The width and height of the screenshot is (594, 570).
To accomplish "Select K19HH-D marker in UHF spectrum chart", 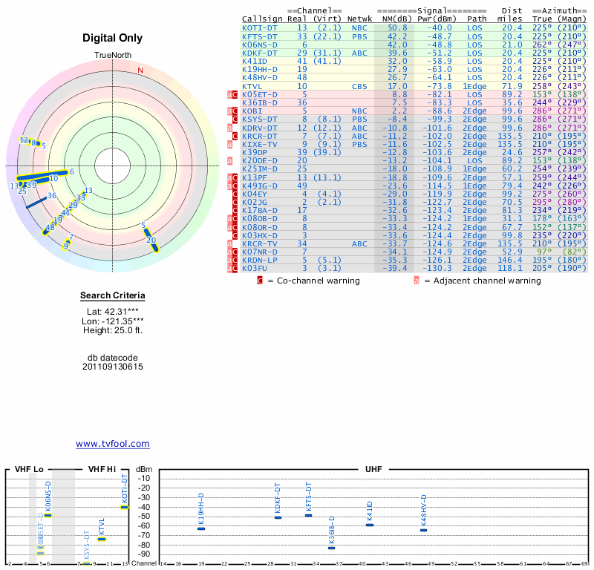I will pyautogui.click(x=201, y=528).
